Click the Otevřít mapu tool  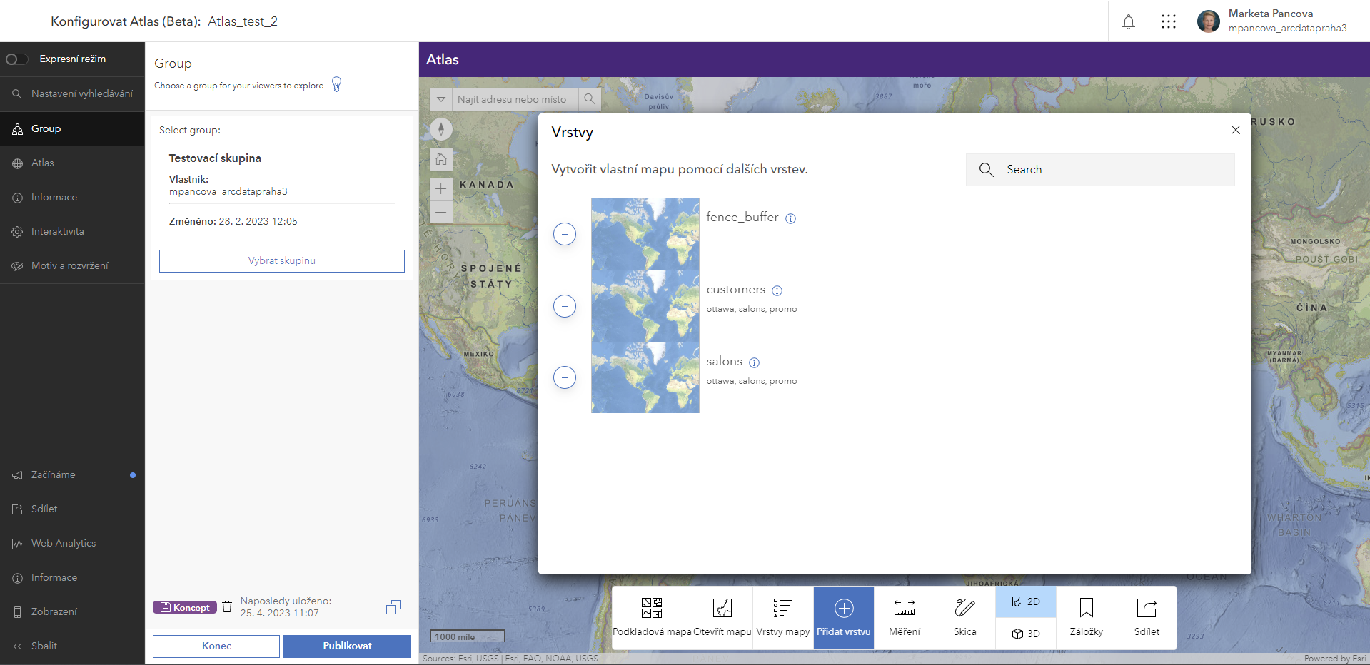pyautogui.click(x=722, y=618)
